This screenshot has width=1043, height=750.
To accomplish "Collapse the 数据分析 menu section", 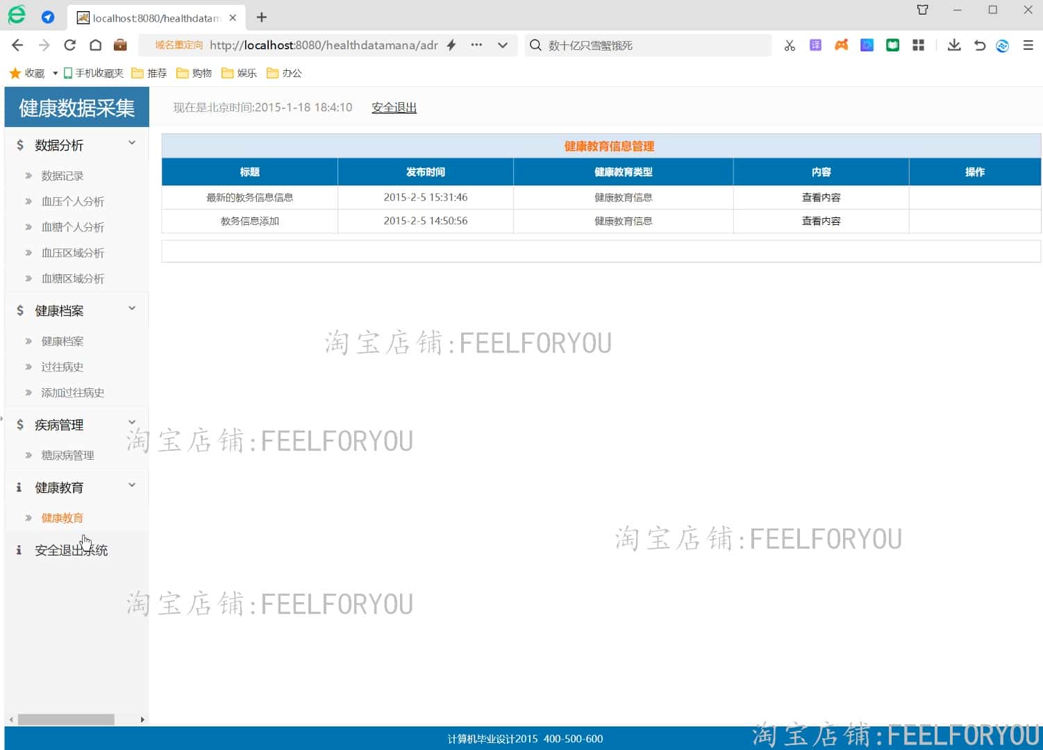I will (x=76, y=144).
